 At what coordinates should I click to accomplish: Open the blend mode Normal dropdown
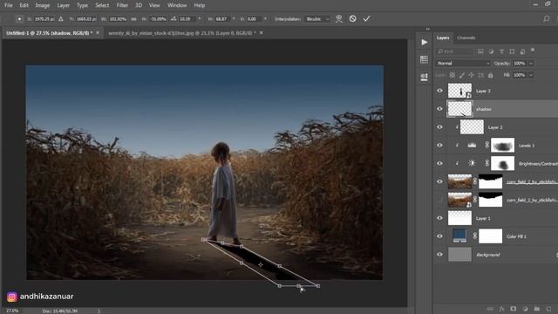[x=463, y=64]
